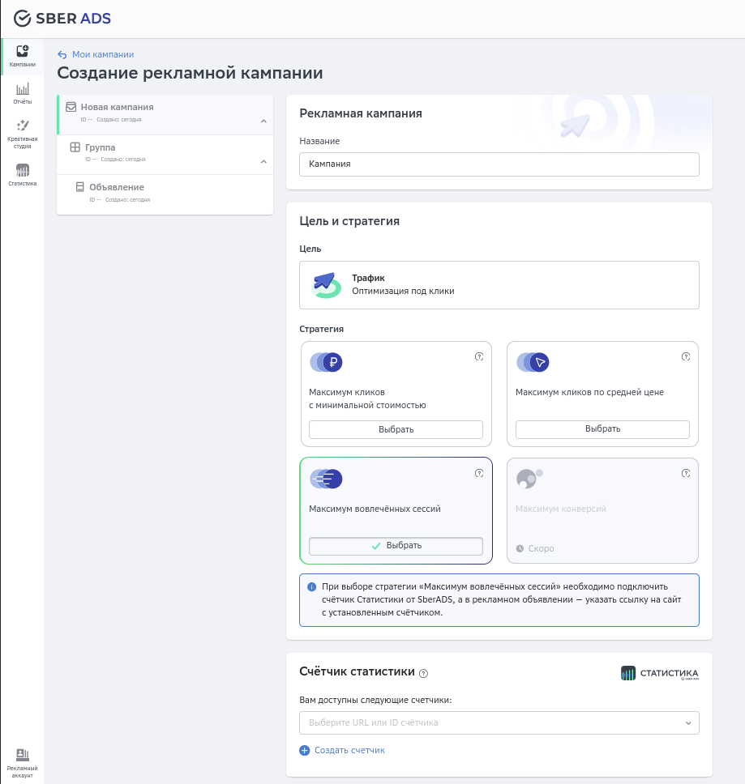This screenshot has height=784, width=745.
Task: Click the SberAds logo in header
Action: point(62,18)
